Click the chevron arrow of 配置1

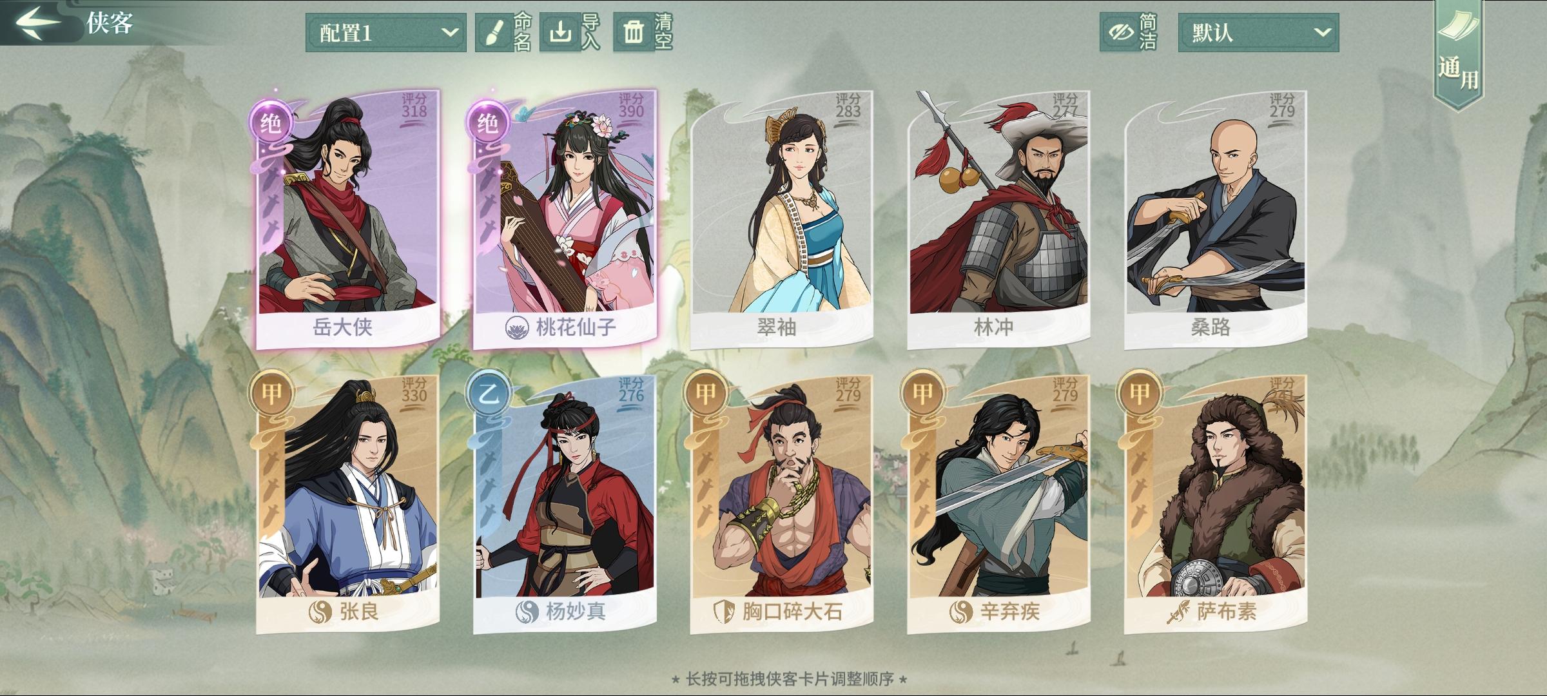450,32
